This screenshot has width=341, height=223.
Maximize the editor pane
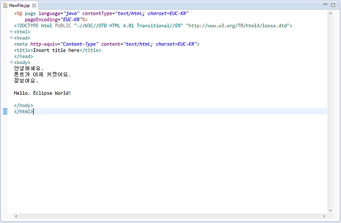[333, 5]
